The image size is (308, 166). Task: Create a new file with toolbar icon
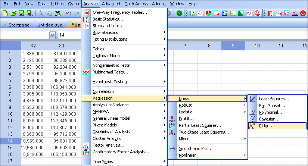(5, 13)
